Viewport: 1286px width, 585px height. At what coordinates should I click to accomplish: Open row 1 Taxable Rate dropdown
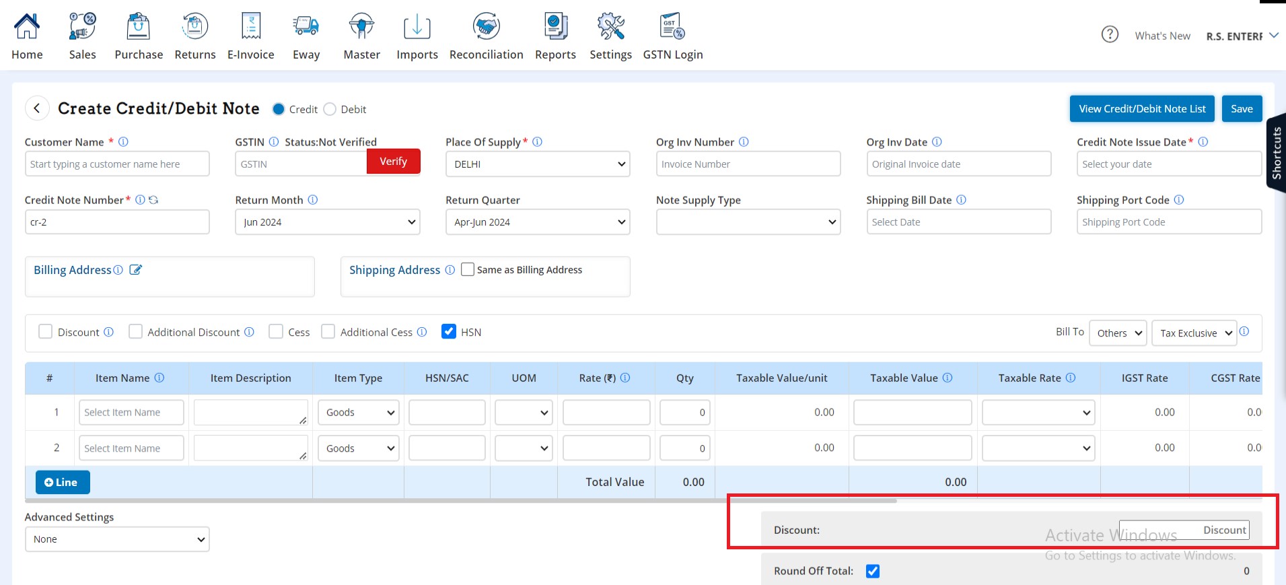click(x=1038, y=413)
